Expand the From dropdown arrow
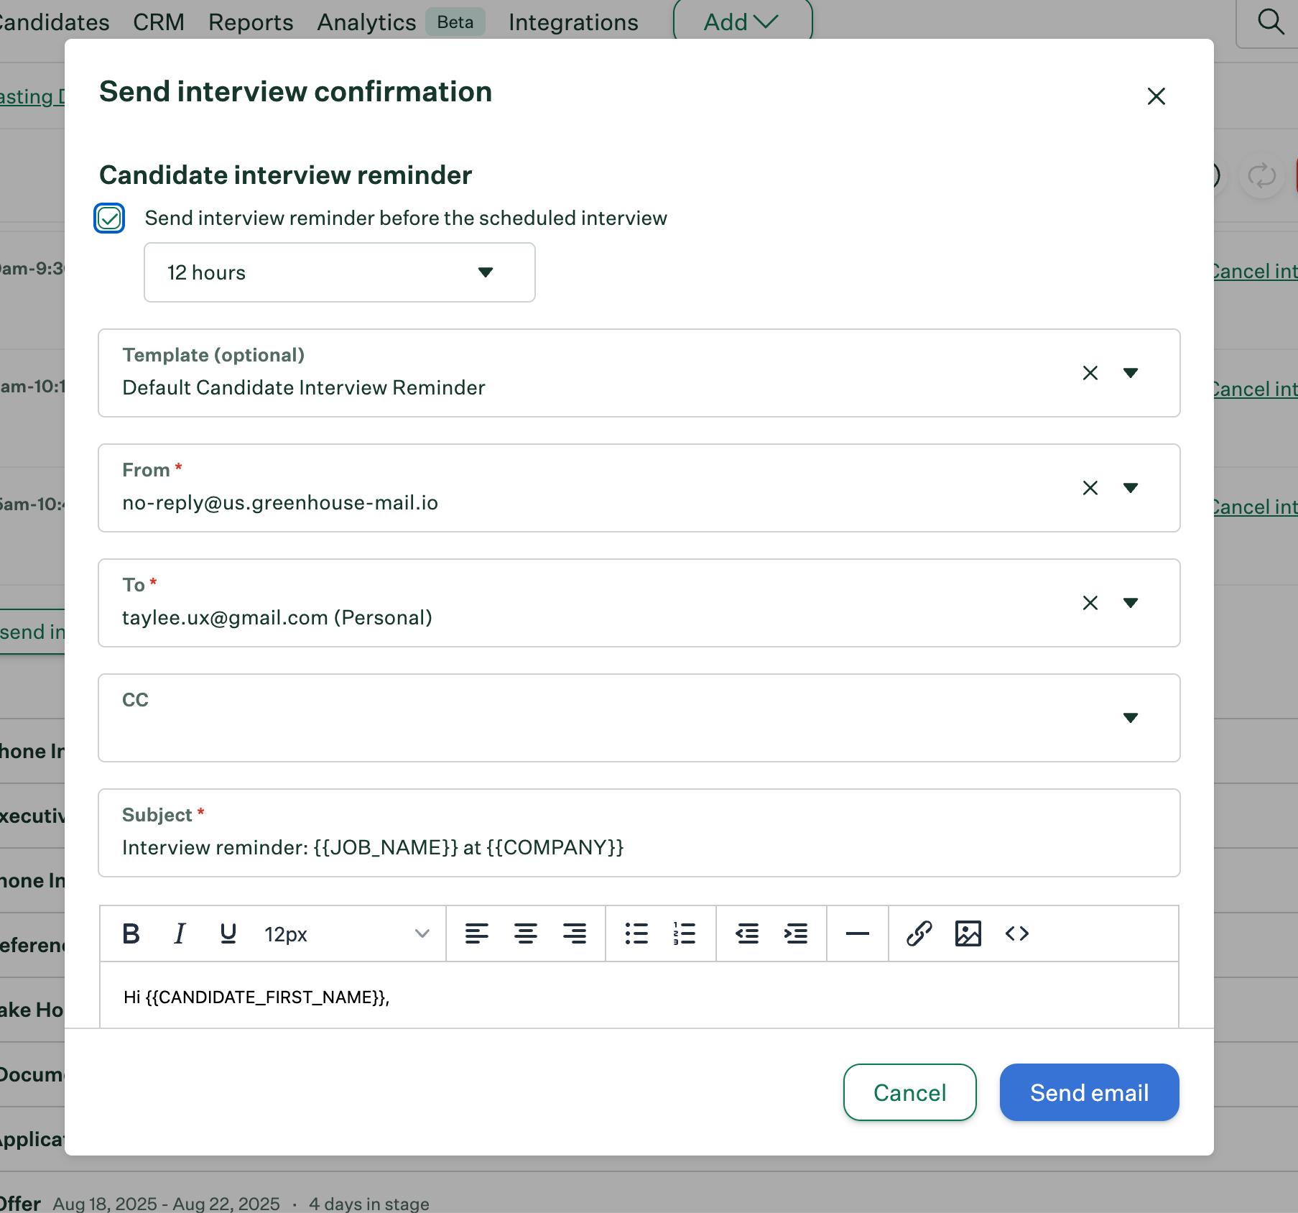The height and width of the screenshot is (1213, 1298). (x=1131, y=488)
